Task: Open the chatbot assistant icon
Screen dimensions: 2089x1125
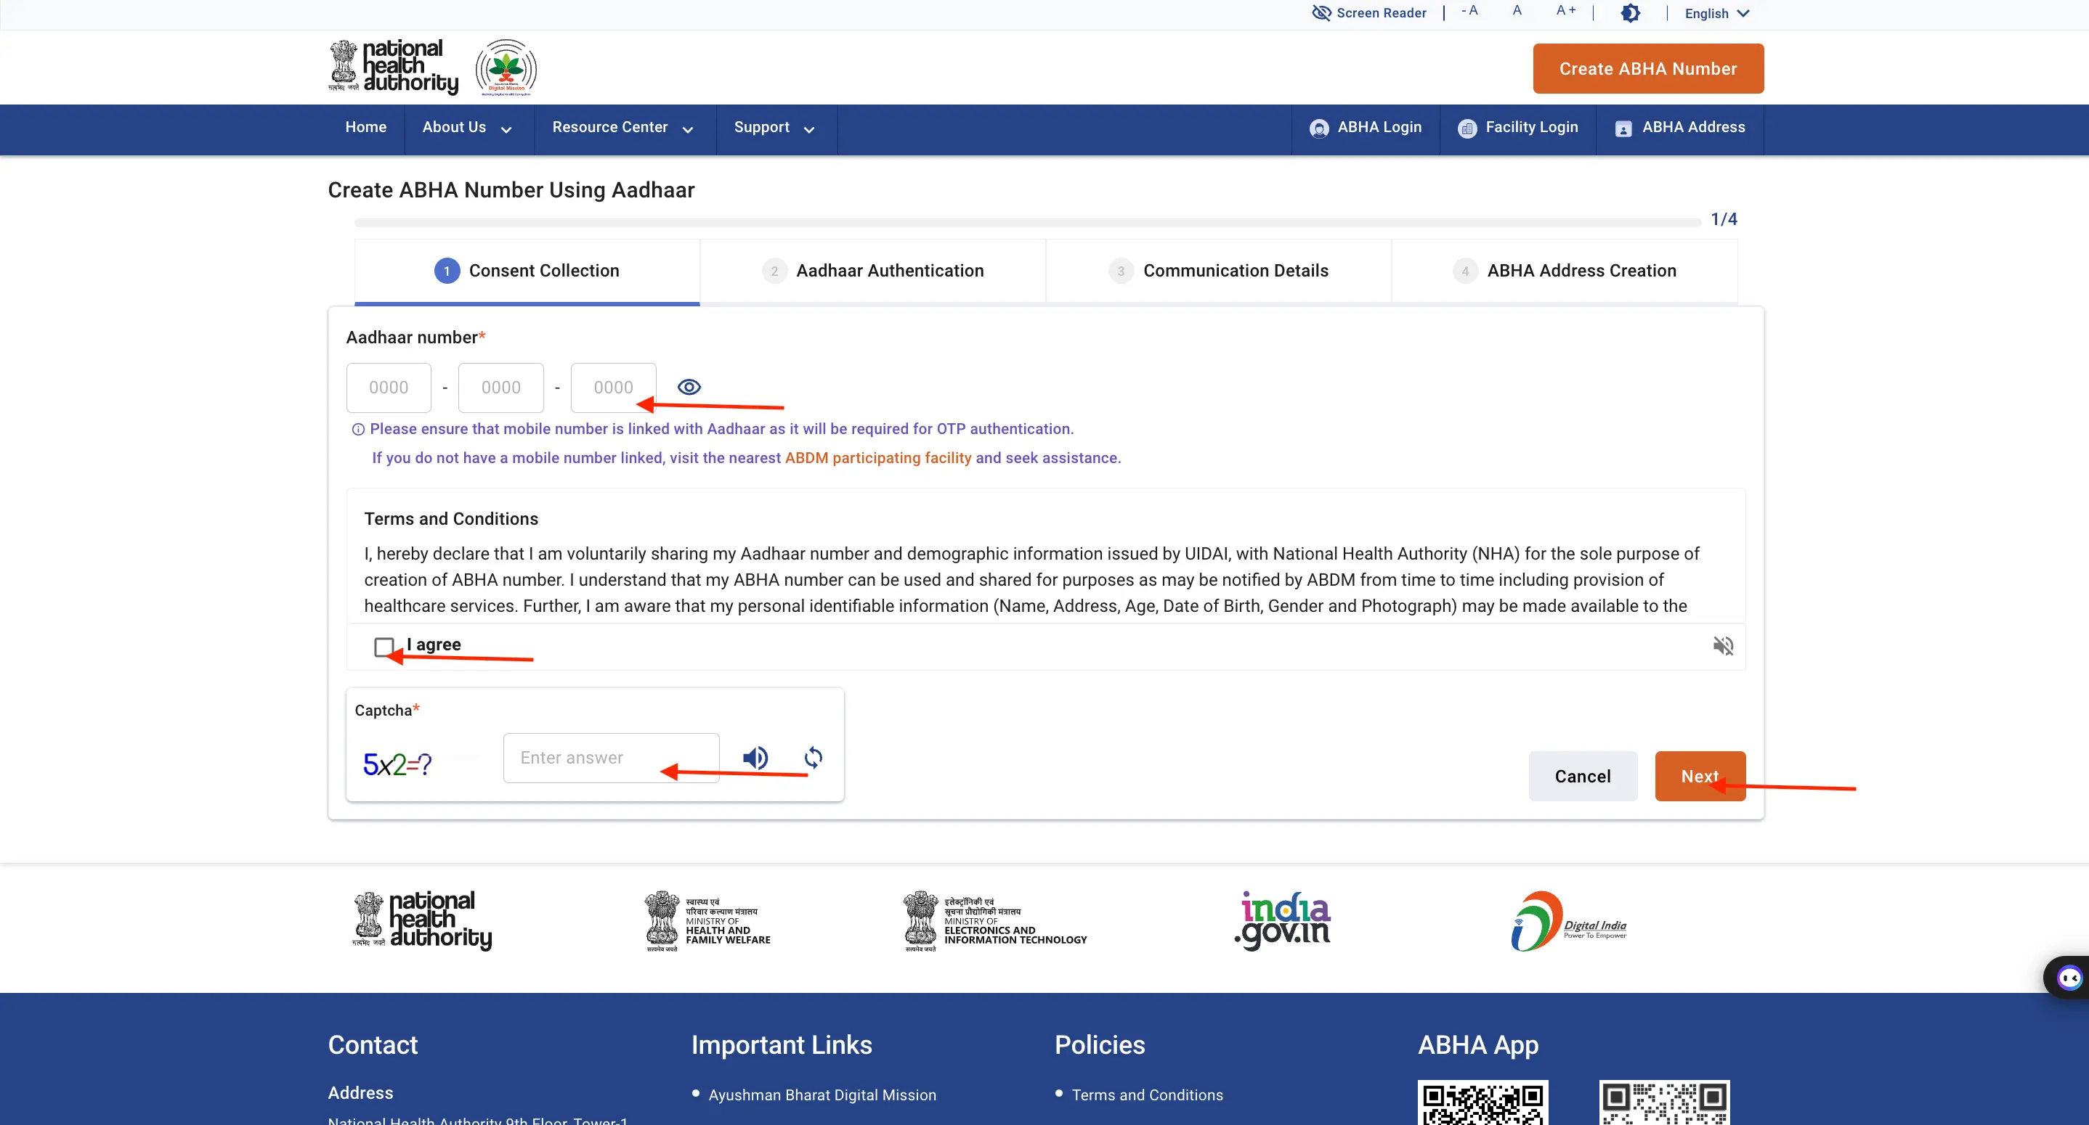Action: [x=2069, y=978]
